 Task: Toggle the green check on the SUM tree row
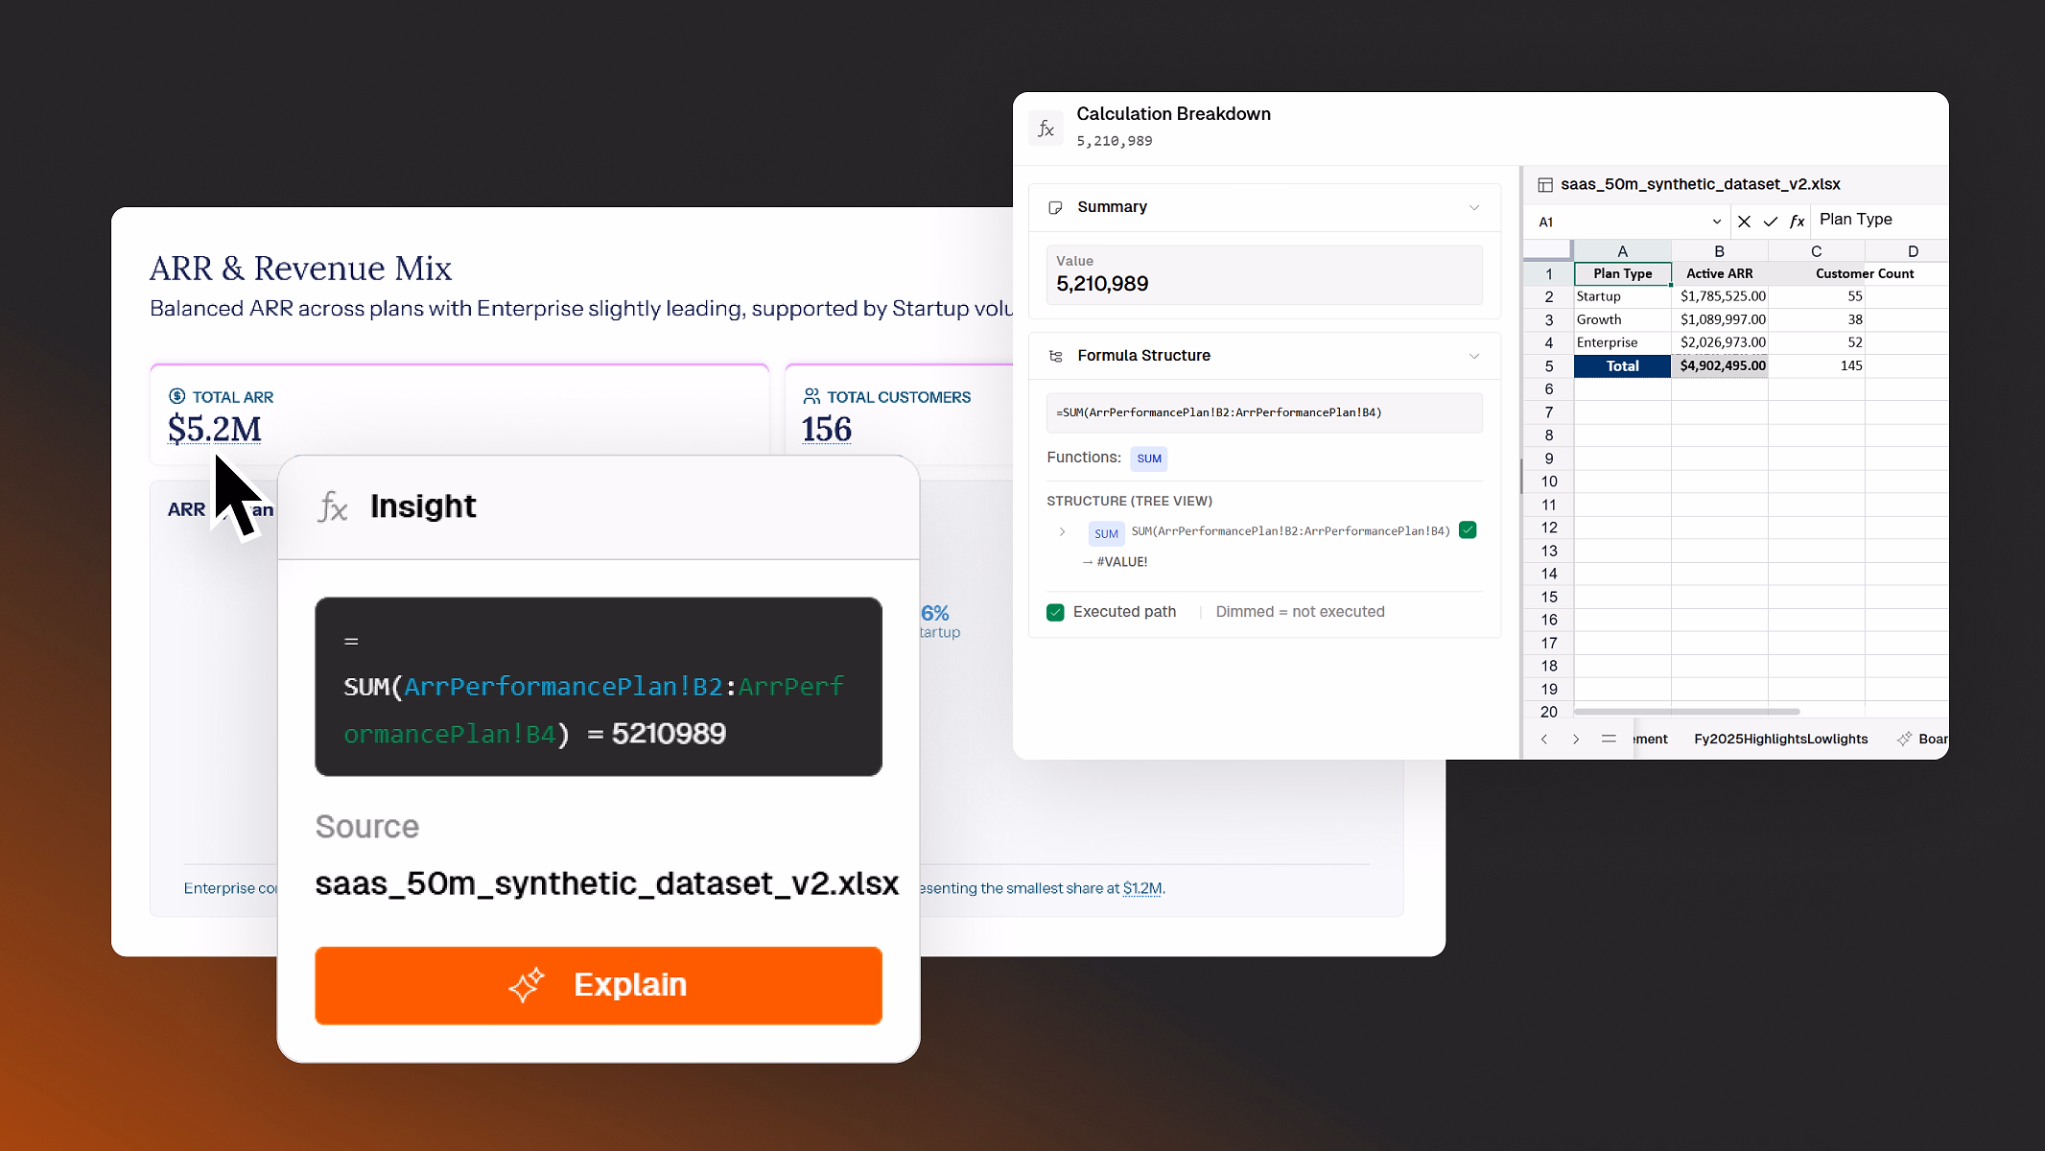[x=1468, y=529]
